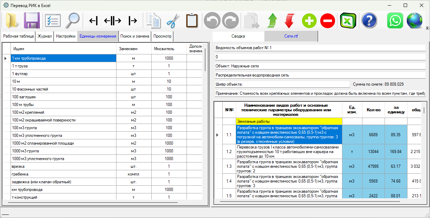The image size is (430, 218).
Task: Export using the Excel icon
Action: [348, 21]
